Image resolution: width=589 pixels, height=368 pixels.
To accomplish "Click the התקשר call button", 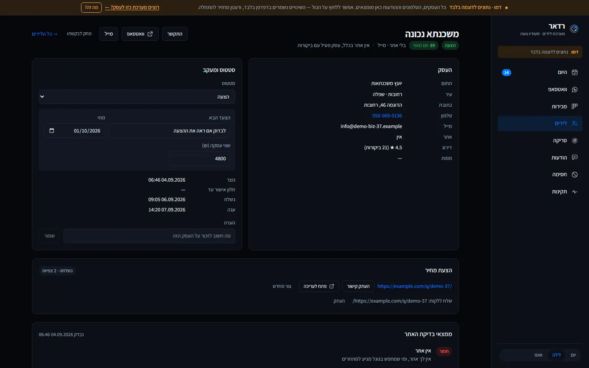I will click(x=175, y=34).
